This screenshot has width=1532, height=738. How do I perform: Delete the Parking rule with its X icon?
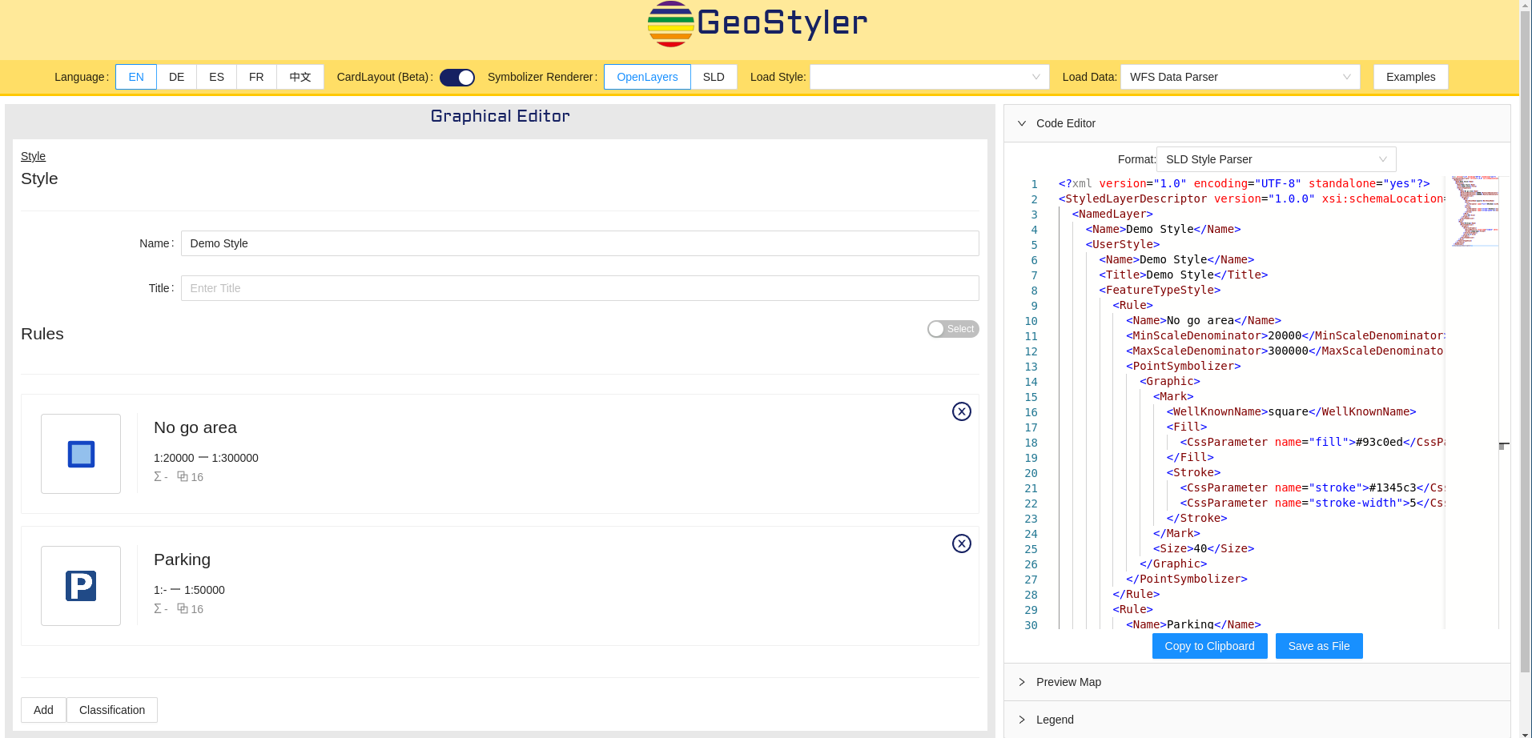[961, 543]
